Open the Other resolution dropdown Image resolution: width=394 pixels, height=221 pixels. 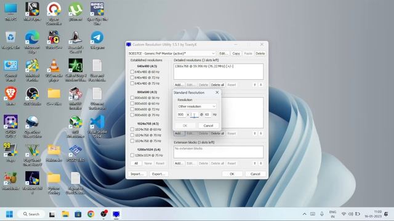(x=197, y=106)
